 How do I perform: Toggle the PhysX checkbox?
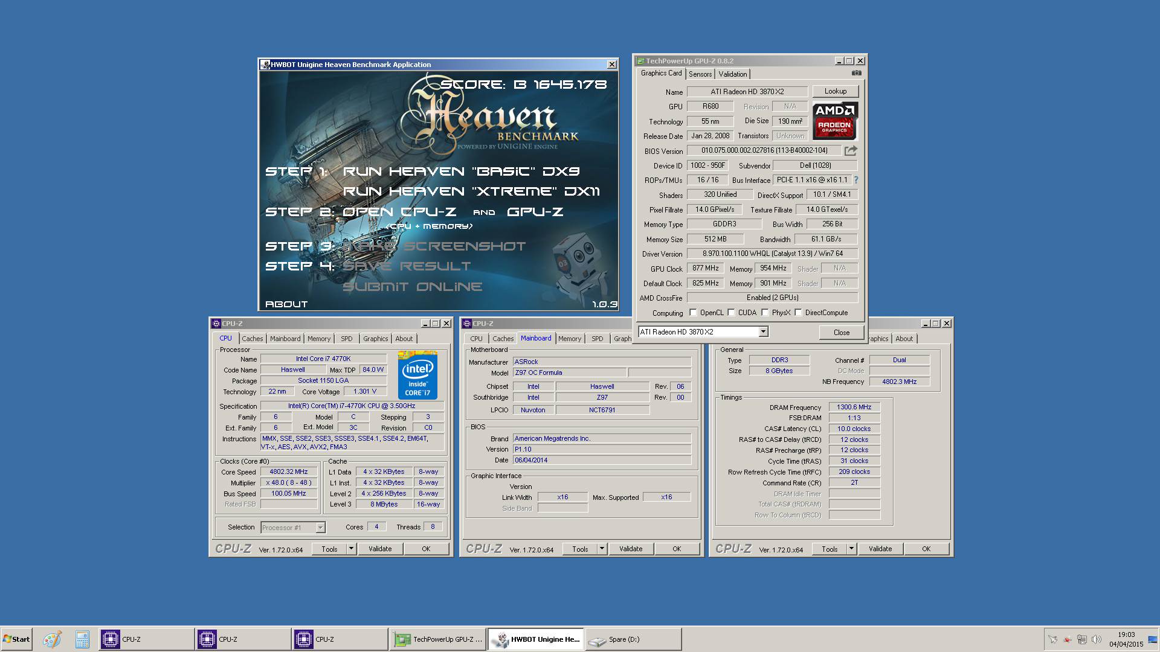coord(765,313)
